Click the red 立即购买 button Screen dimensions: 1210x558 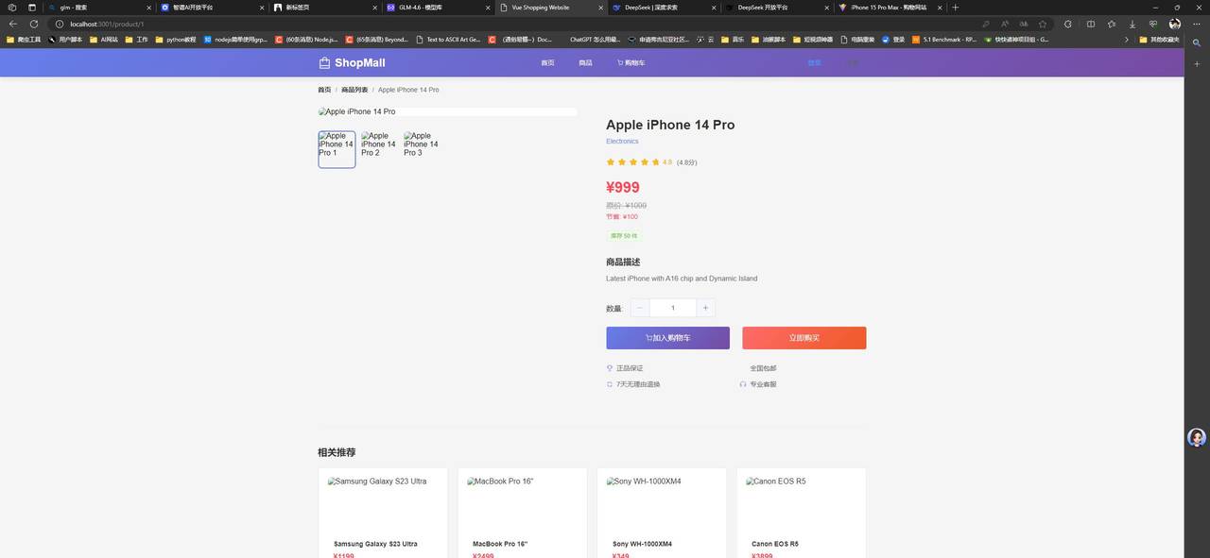coord(804,338)
